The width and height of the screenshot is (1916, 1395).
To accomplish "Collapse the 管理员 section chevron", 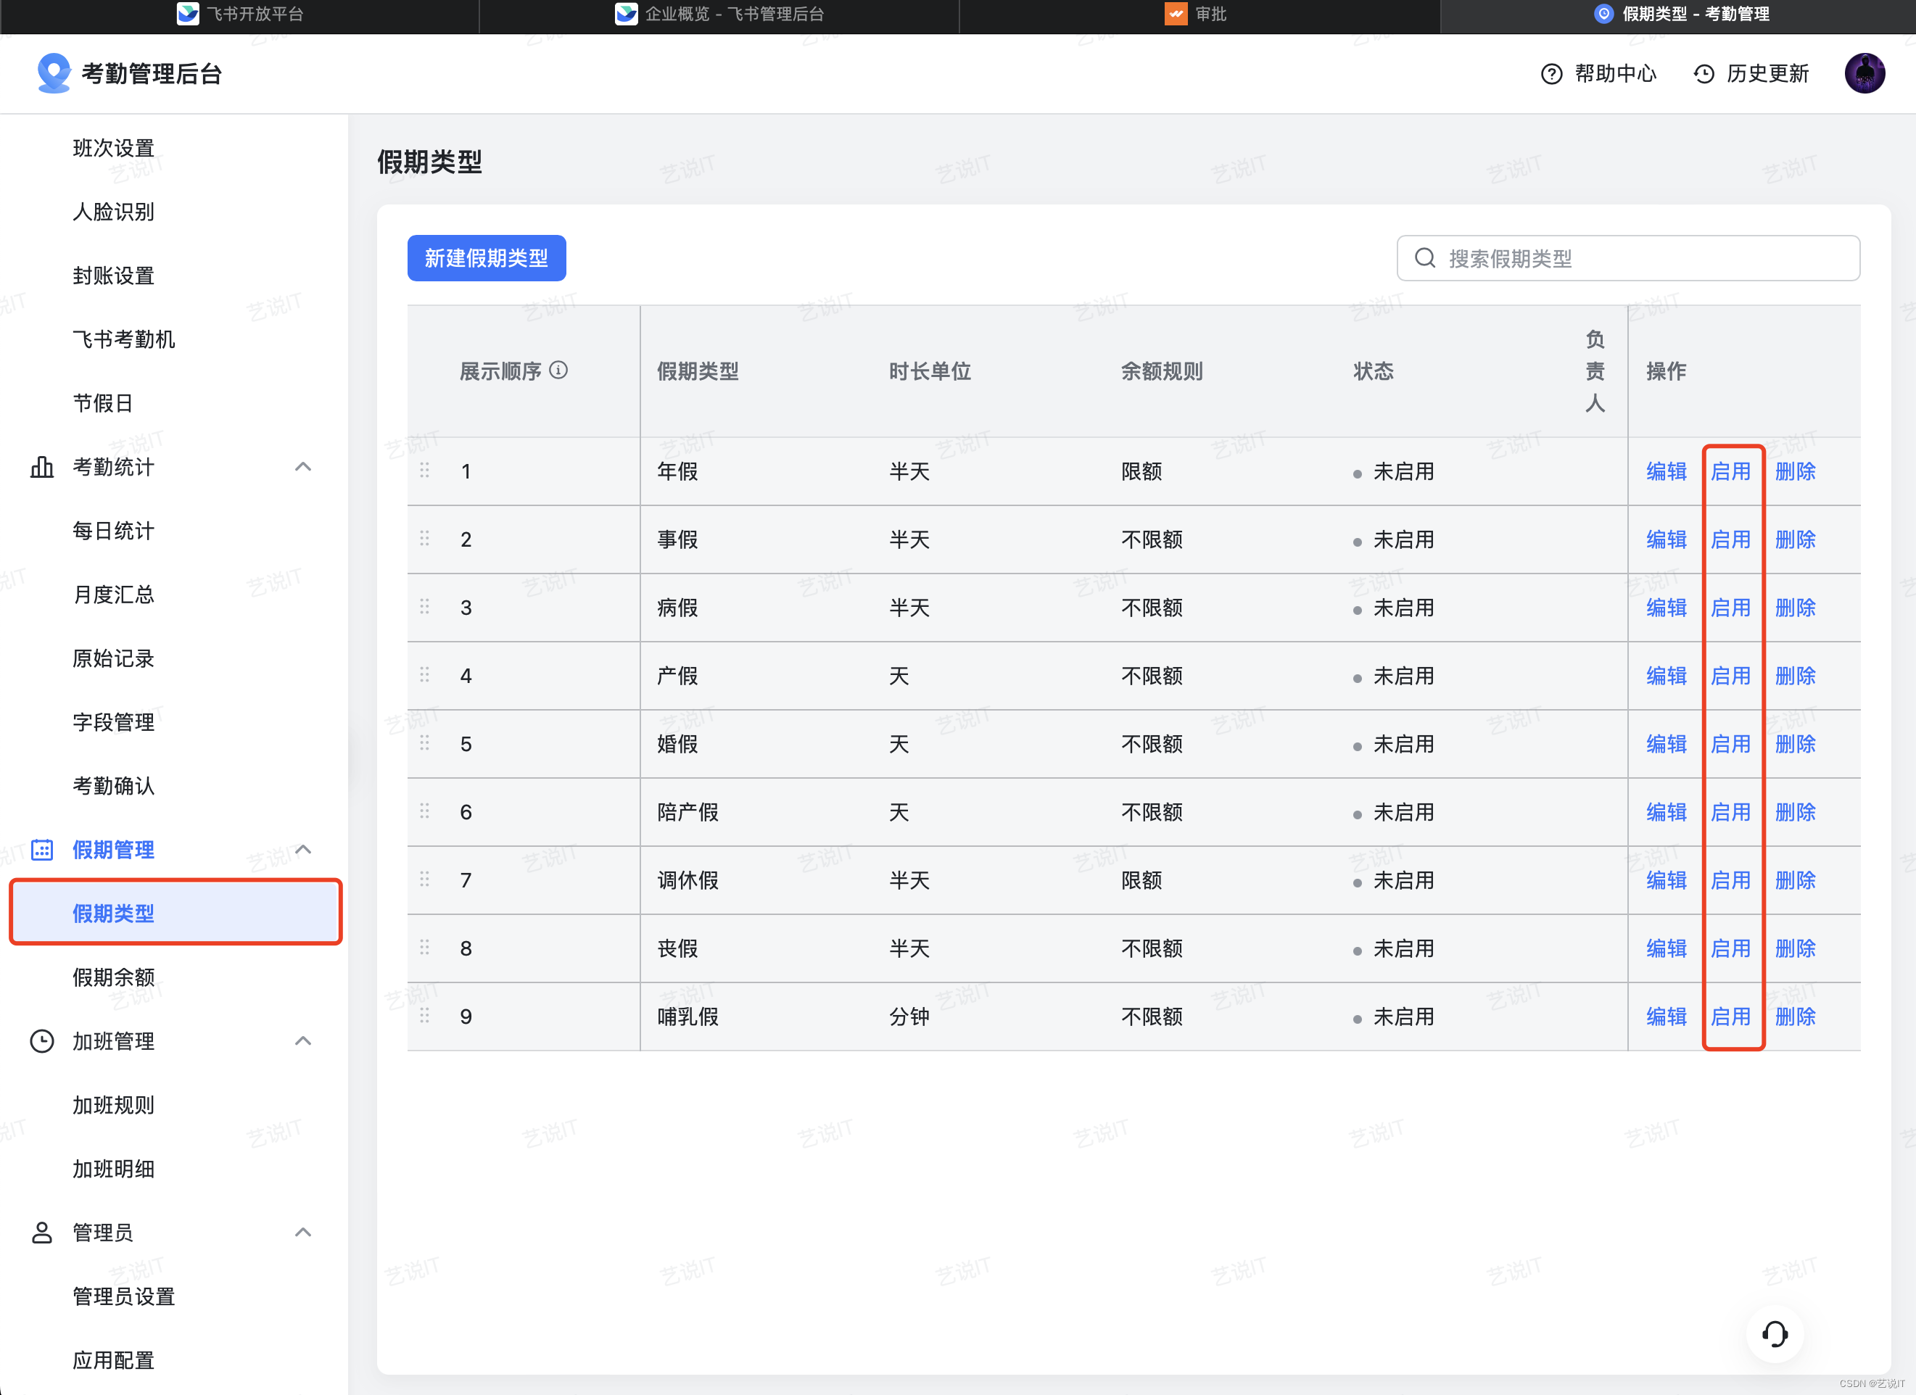I will click(x=303, y=1232).
